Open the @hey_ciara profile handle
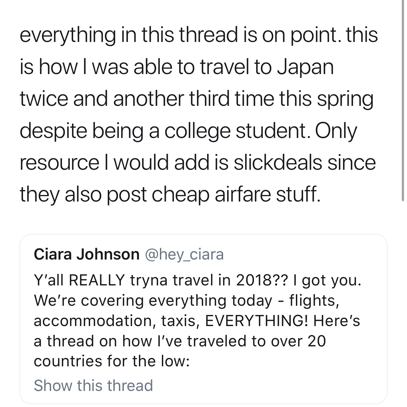 click(x=184, y=255)
